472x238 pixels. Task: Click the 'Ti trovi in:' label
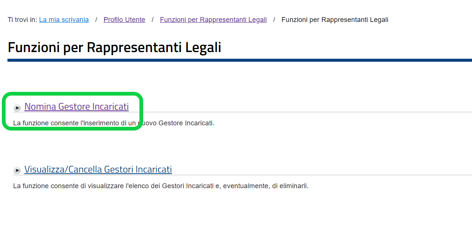[x=22, y=20]
